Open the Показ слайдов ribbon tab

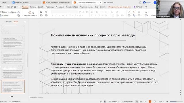[72, 7]
